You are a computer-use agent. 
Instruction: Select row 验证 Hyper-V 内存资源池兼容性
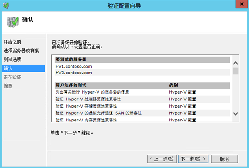142,120
